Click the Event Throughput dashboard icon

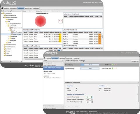12,32
